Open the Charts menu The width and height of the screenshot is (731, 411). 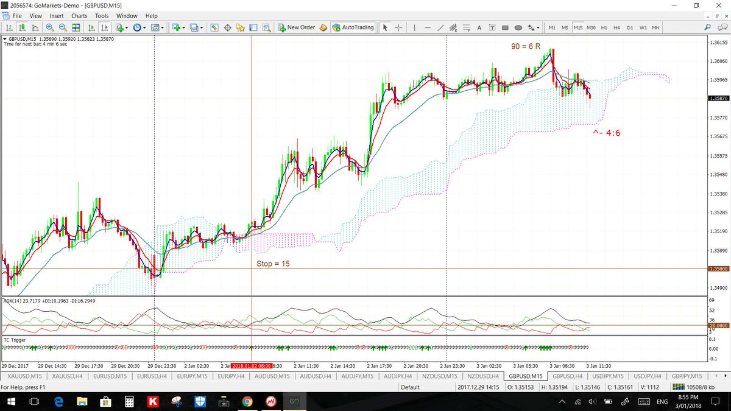click(x=79, y=16)
